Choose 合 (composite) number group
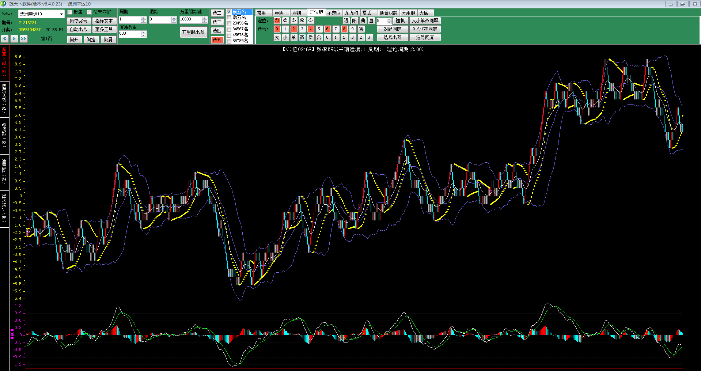 point(319,37)
